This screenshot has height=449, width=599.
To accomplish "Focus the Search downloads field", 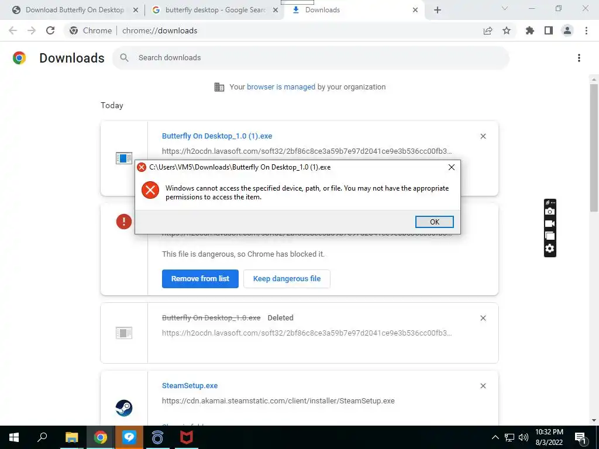I will 311,58.
